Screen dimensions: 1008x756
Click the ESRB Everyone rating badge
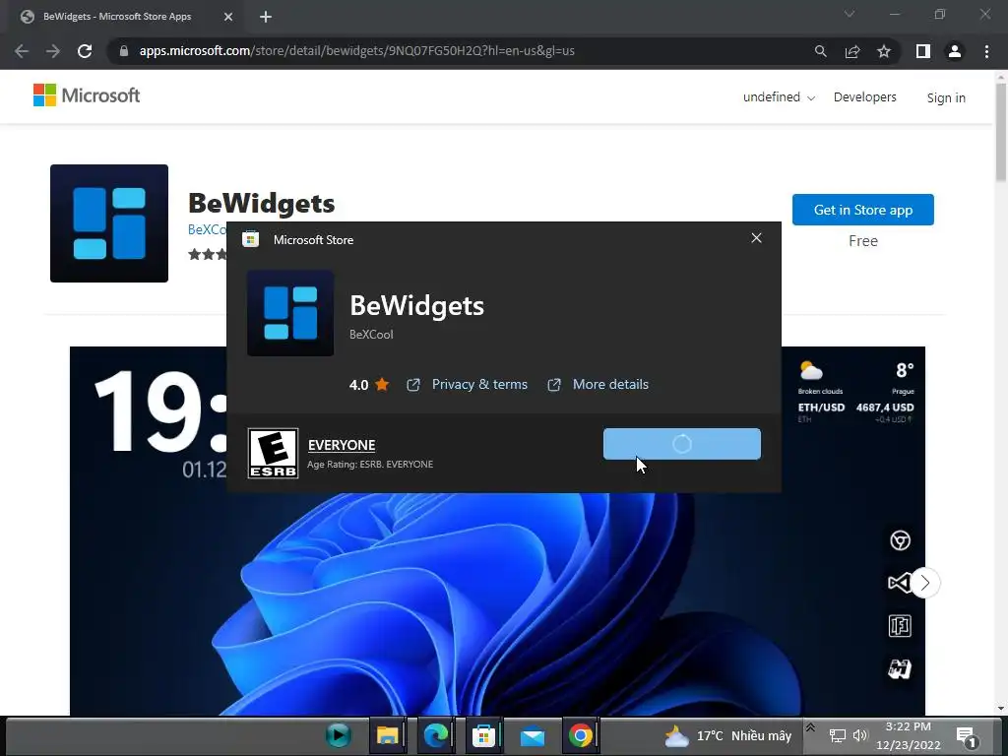[x=274, y=453]
